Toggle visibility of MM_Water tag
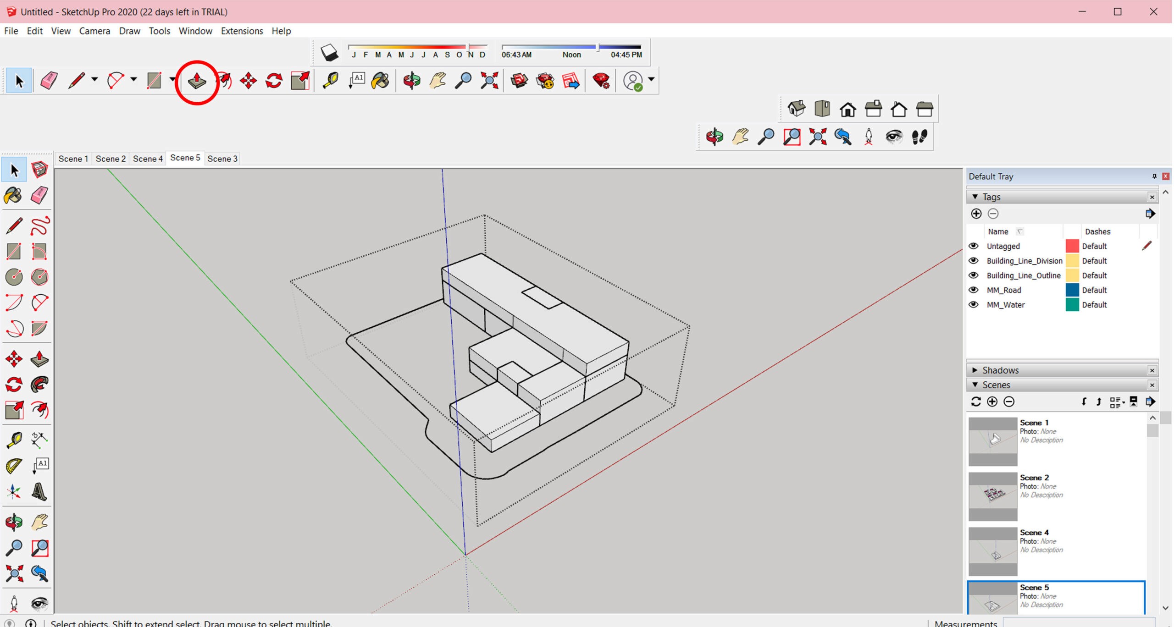1174x627 pixels. click(x=974, y=304)
